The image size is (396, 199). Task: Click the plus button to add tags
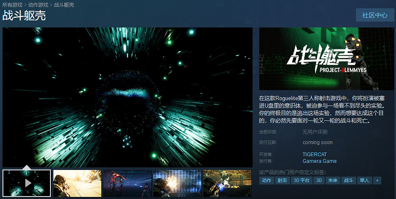point(377,181)
